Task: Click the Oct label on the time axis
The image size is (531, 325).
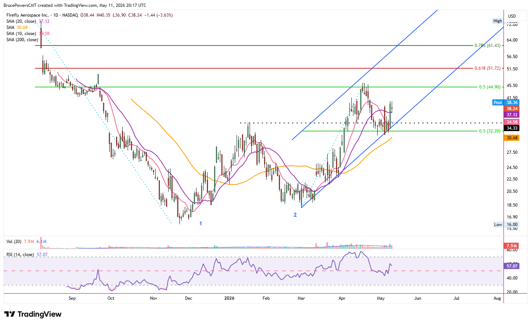Action: pyautogui.click(x=111, y=298)
